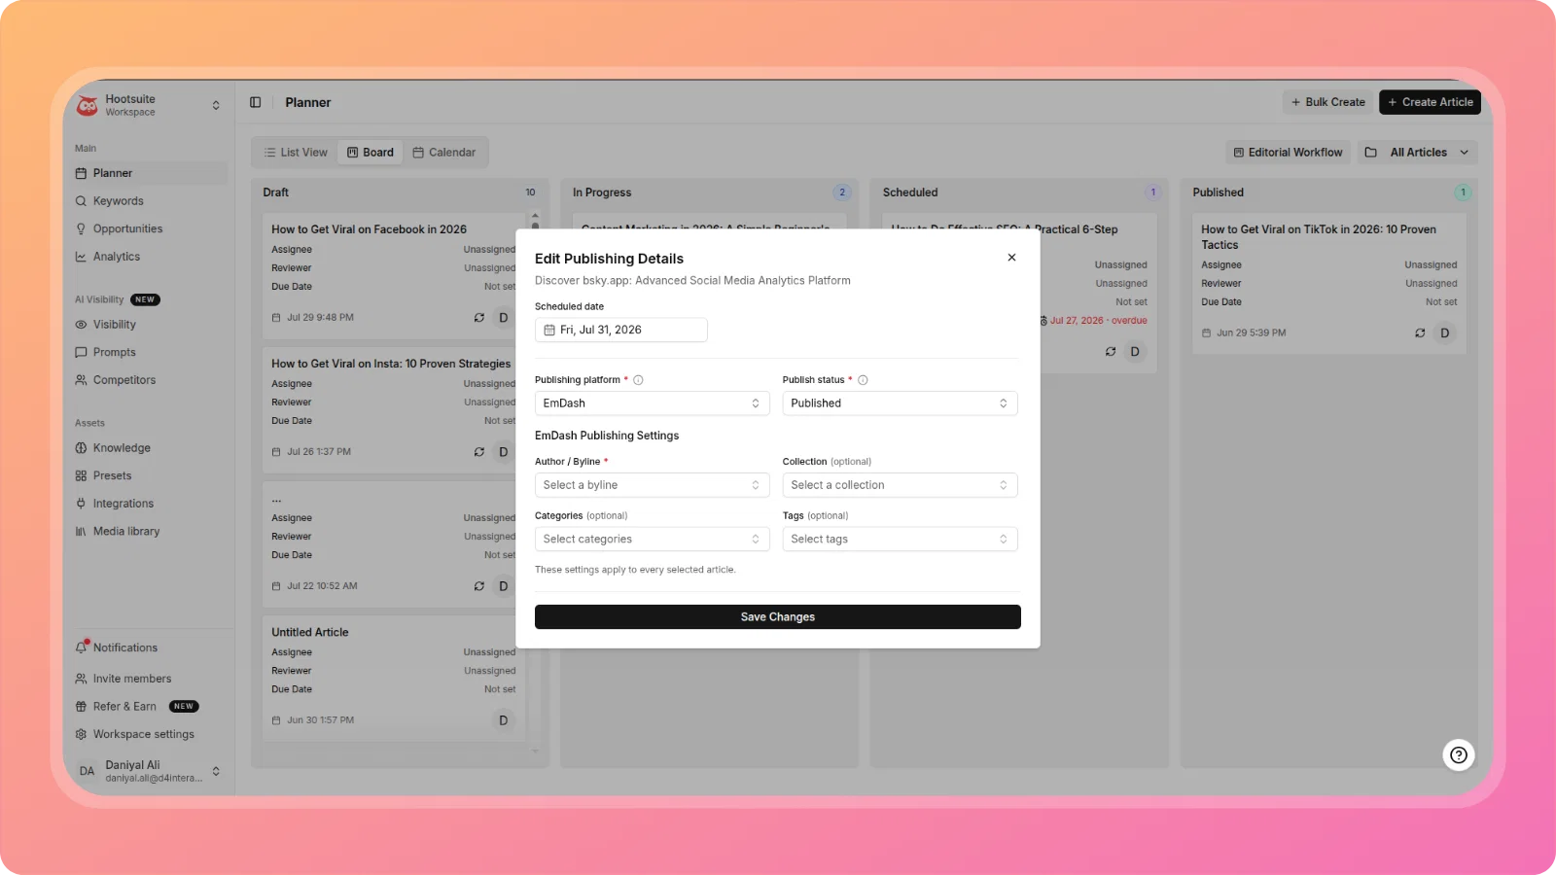Image resolution: width=1556 pixels, height=875 pixels.
Task: Open the Select categories dropdown
Action: [x=652, y=539]
